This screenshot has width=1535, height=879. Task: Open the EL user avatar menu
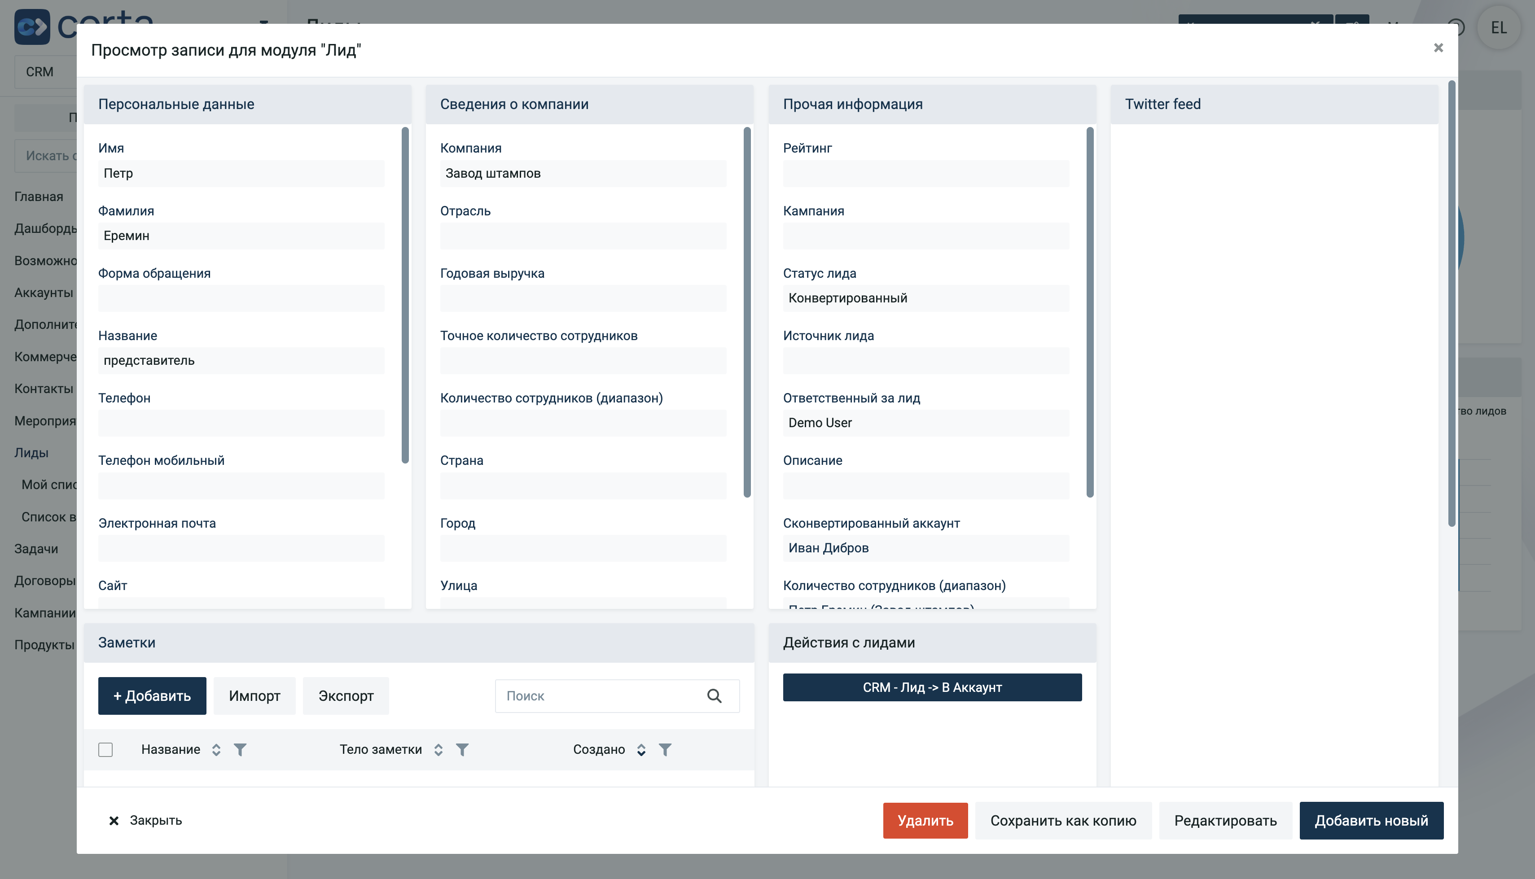pyautogui.click(x=1498, y=27)
